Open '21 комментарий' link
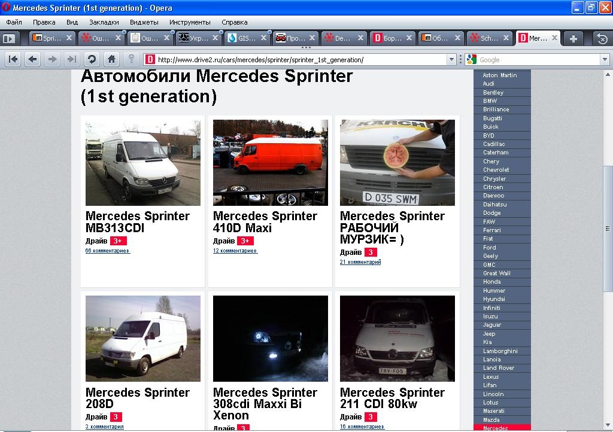This screenshot has height=432, width=613. click(360, 262)
